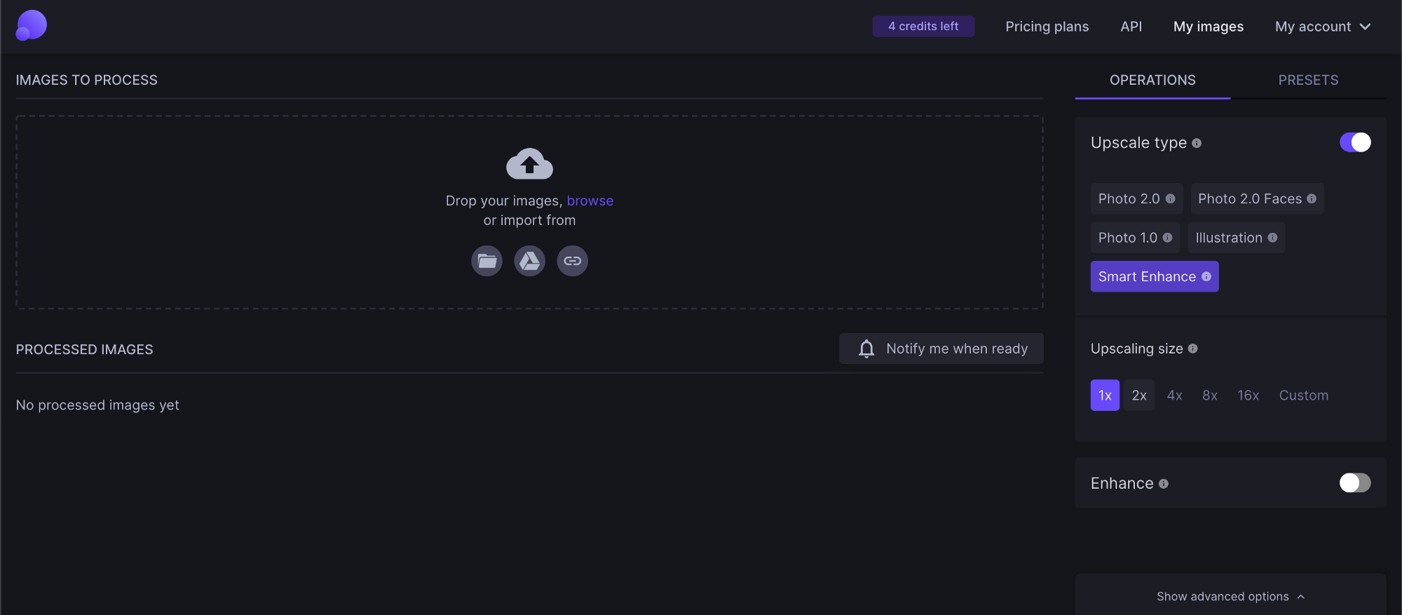Choose Custom upscaling size
This screenshot has width=1402, height=615.
[x=1303, y=396]
